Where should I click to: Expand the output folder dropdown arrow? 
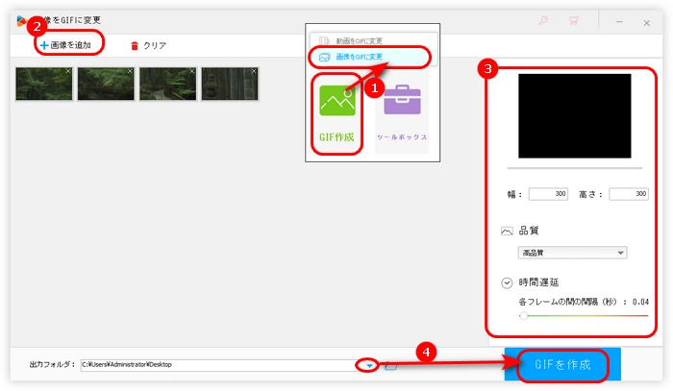(369, 366)
